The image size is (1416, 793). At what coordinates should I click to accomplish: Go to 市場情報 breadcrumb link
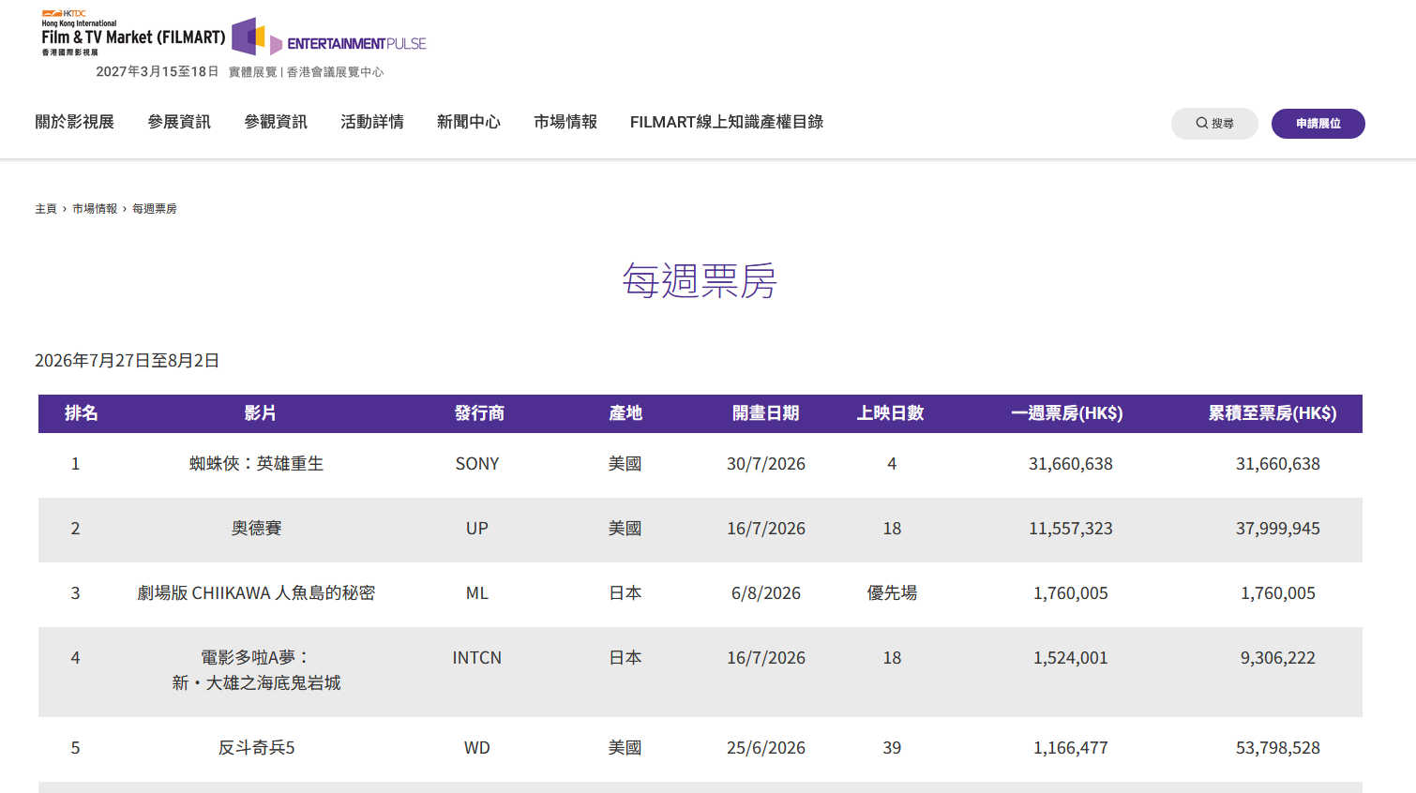(95, 209)
